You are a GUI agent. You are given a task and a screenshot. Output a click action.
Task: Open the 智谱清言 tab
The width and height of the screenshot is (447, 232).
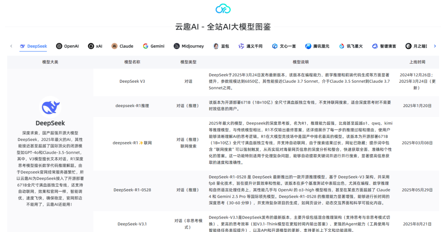[384, 46]
